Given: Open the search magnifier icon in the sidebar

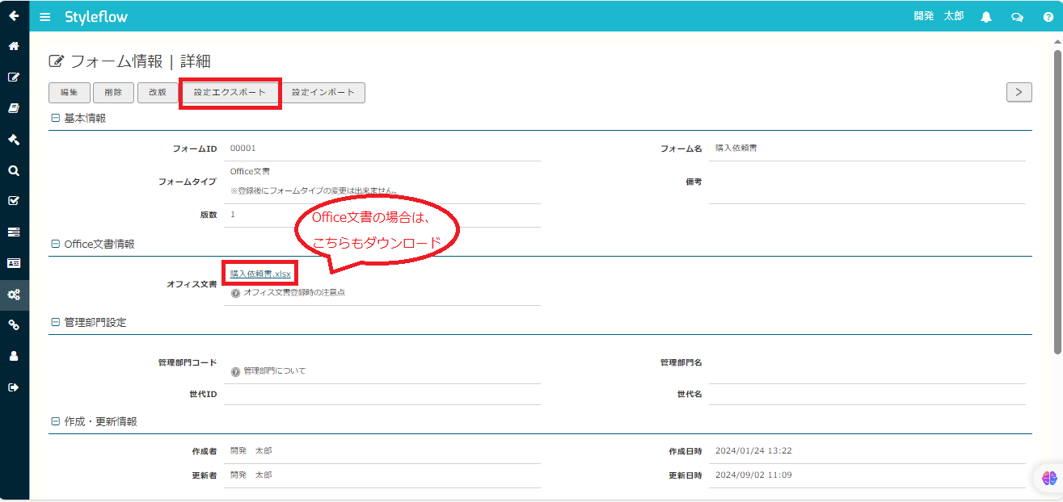Looking at the screenshot, I should click(x=14, y=170).
